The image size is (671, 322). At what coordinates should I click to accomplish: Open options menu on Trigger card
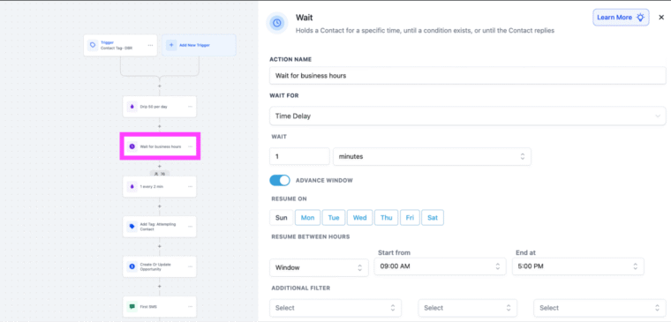[150, 45]
